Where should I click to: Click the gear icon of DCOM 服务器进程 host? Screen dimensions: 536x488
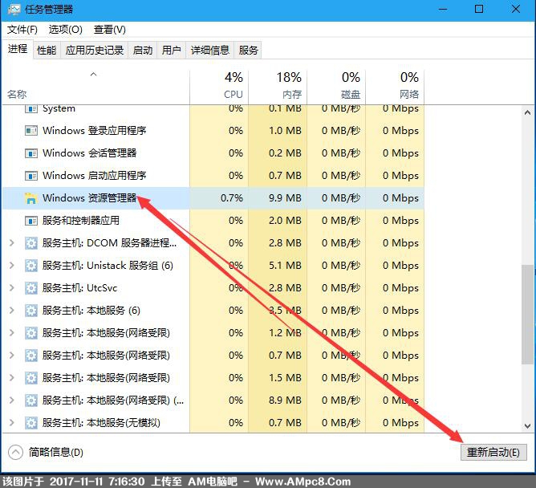click(x=31, y=243)
